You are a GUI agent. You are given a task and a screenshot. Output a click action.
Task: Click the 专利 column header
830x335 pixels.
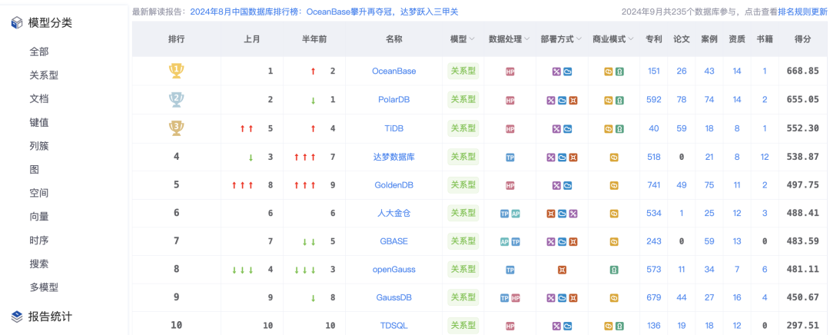[x=654, y=39]
